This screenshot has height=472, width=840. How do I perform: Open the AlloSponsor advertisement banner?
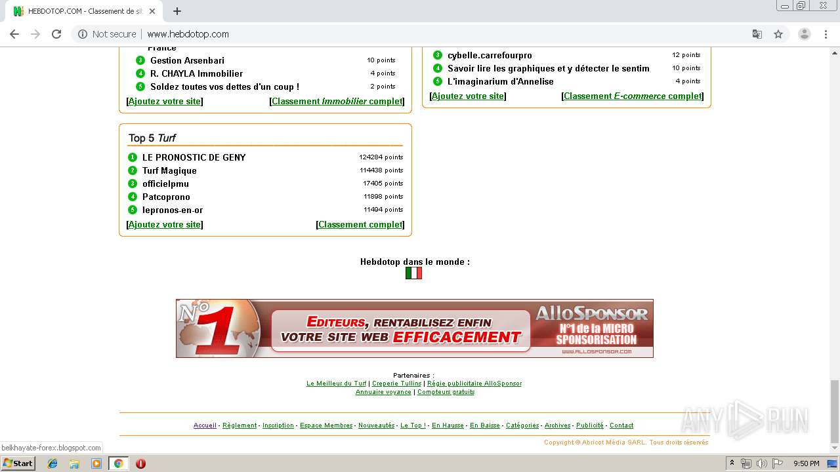pyautogui.click(x=415, y=328)
